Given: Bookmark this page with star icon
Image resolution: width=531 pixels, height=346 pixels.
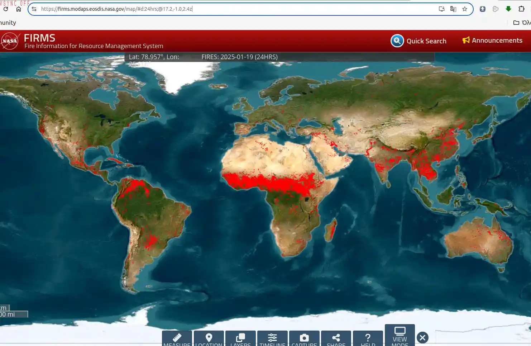Looking at the screenshot, I should click(x=465, y=9).
